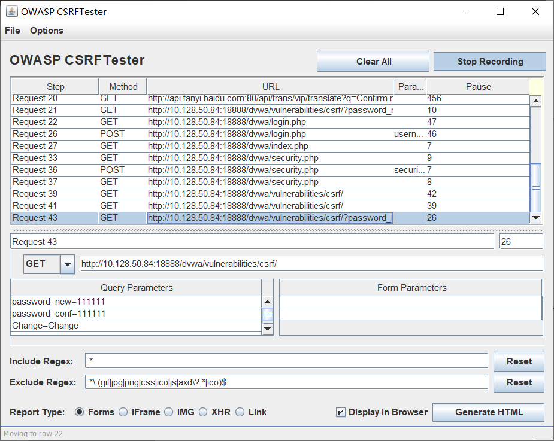Open the Options menu

[x=47, y=31]
